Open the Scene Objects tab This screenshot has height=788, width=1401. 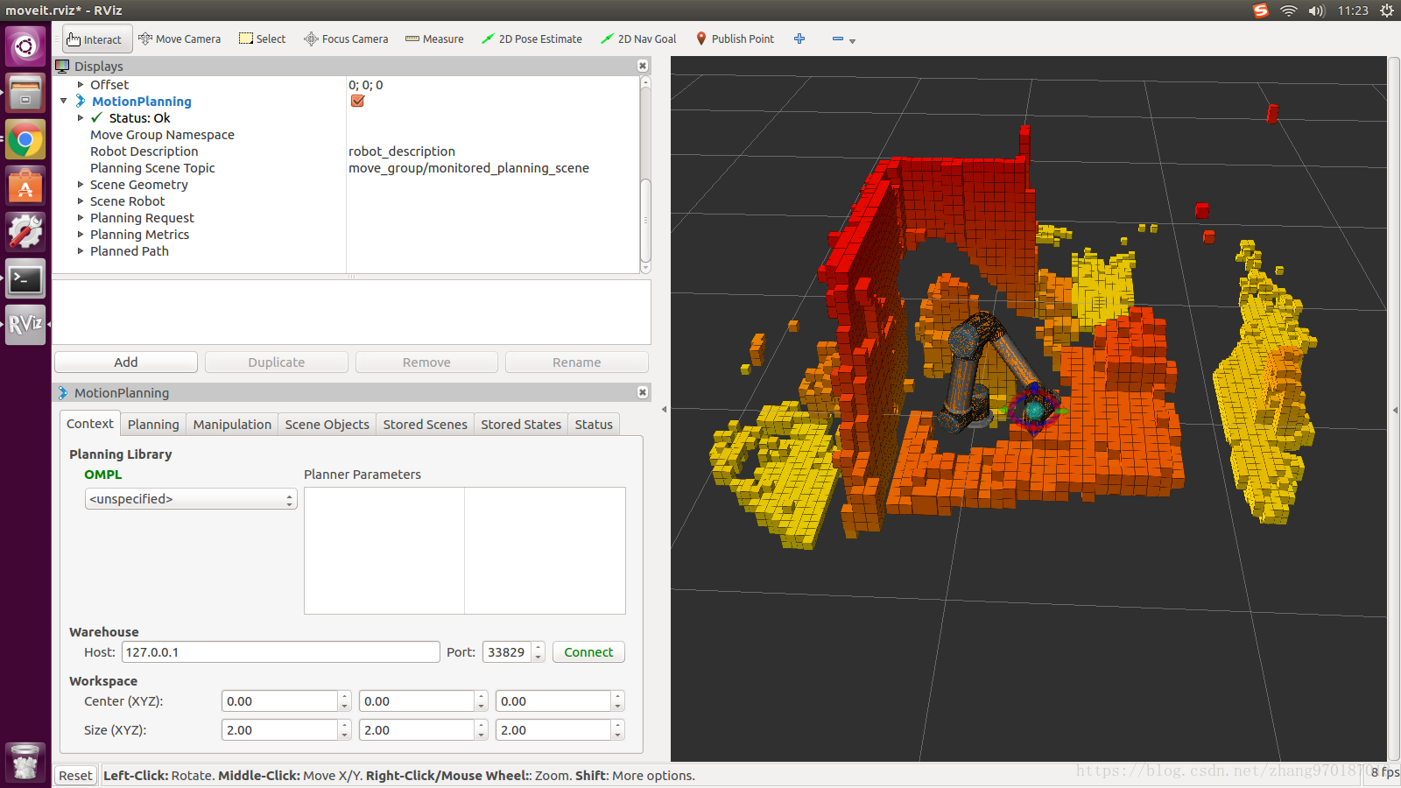[327, 425]
